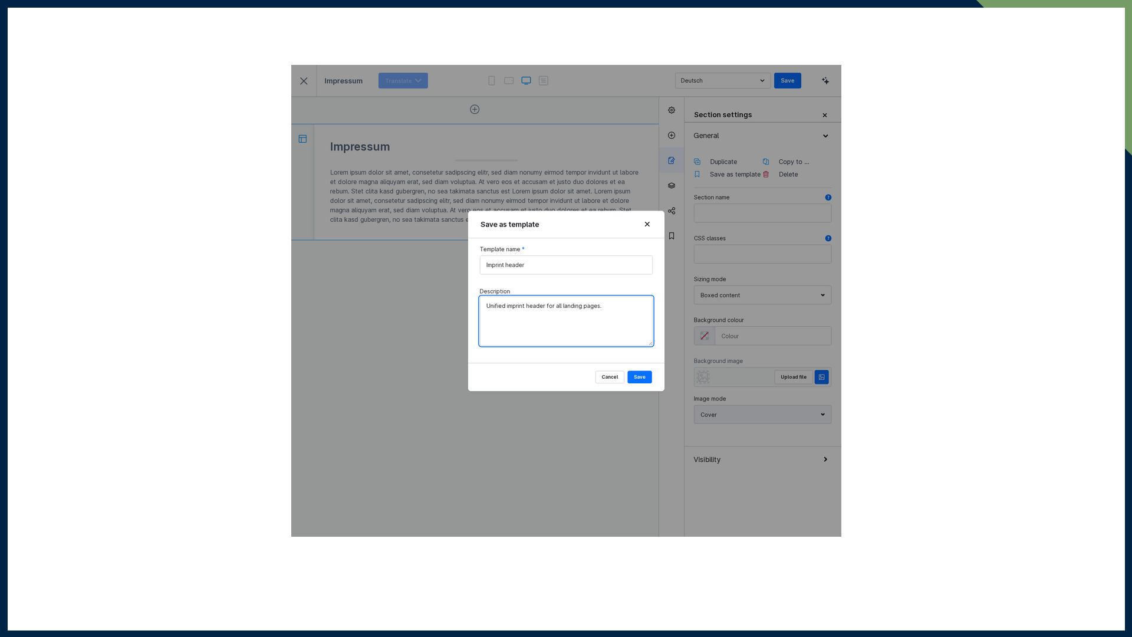Switch to tablet device preview icon
1132x637 pixels.
(509, 81)
